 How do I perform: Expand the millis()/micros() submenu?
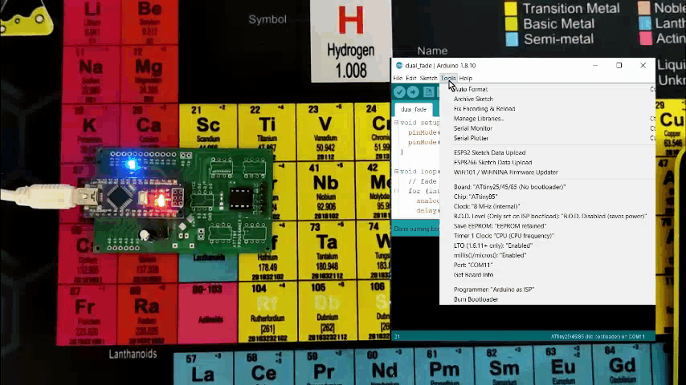coord(547,255)
